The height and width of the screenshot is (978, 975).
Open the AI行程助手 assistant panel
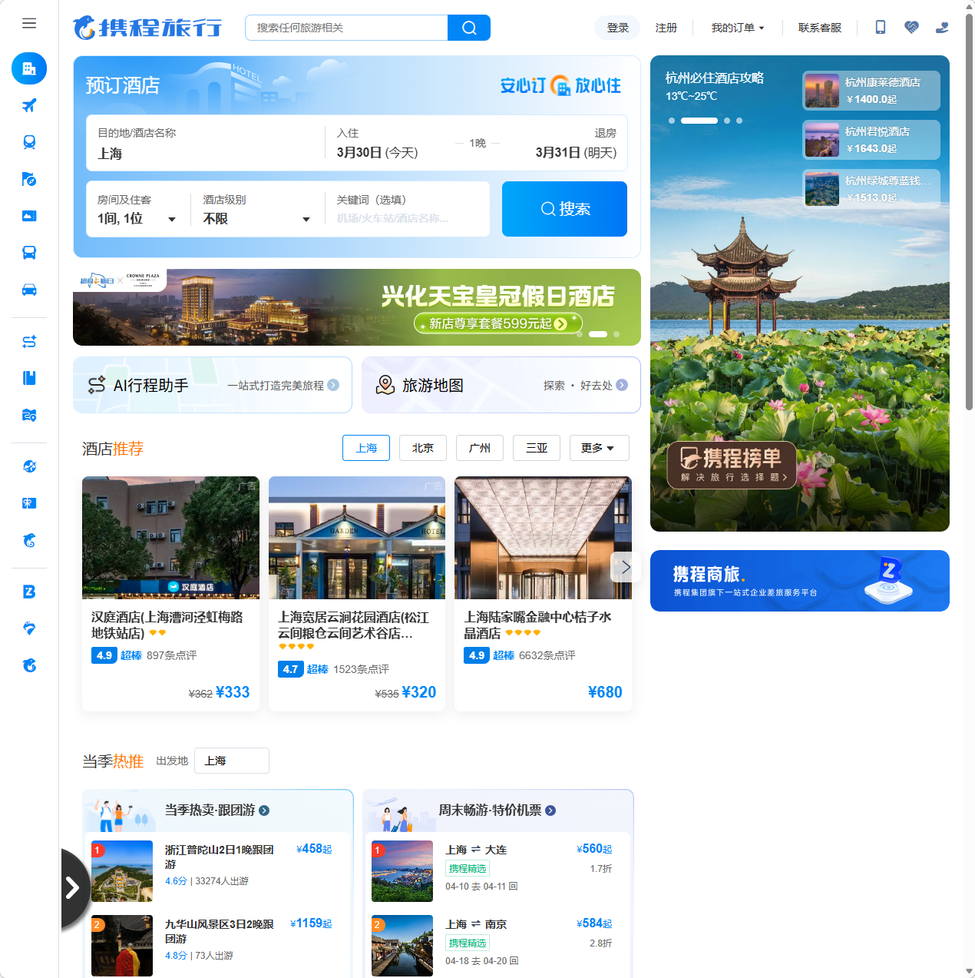[213, 385]
